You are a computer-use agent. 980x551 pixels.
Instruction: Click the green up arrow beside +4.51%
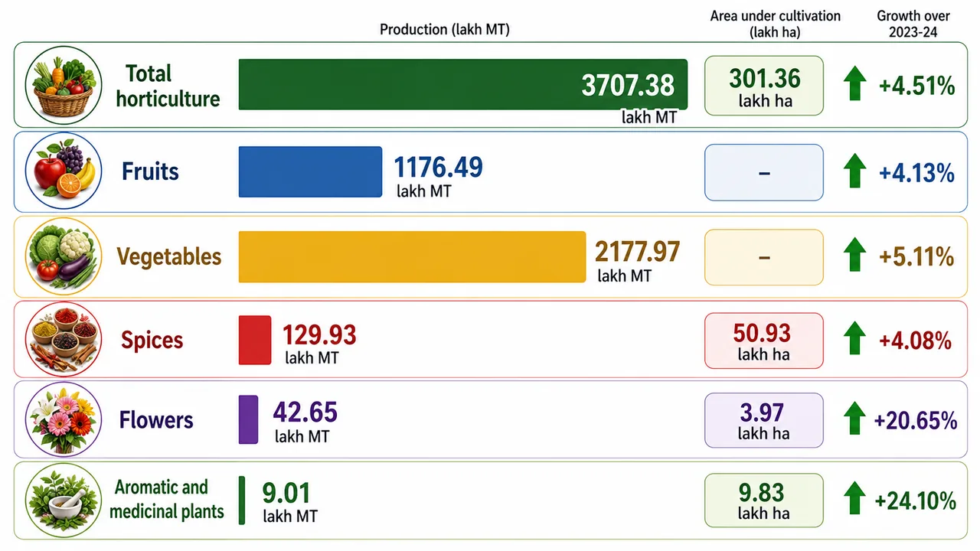pyautogui.click(x=854, y=84)
